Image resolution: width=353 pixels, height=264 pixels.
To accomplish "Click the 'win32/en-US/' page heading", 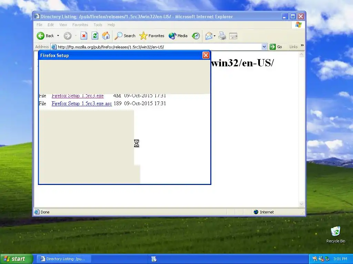I will [x=242, y=63].
